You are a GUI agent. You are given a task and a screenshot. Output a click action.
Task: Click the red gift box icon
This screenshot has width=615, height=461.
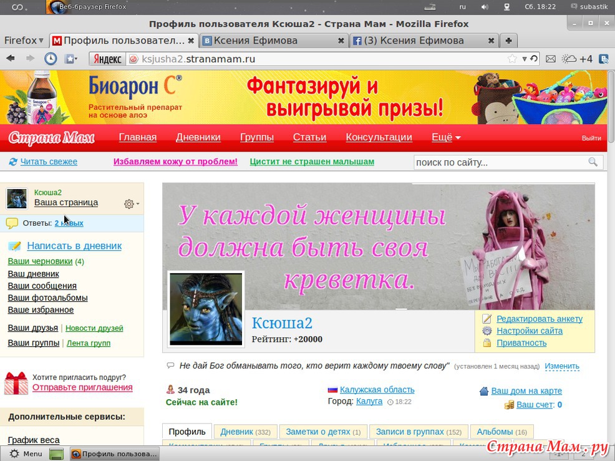coord(16,383)
